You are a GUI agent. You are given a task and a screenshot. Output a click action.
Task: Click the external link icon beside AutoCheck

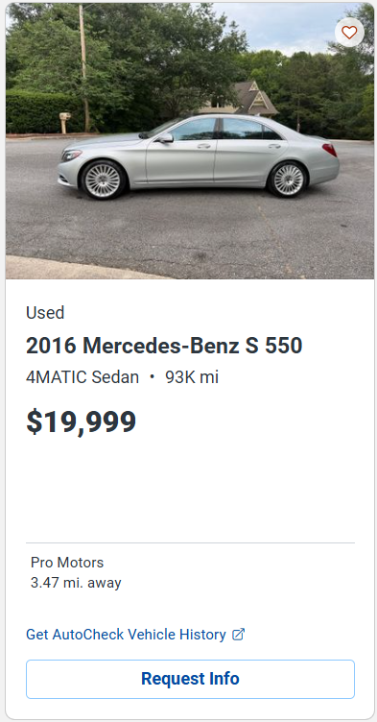238,635
